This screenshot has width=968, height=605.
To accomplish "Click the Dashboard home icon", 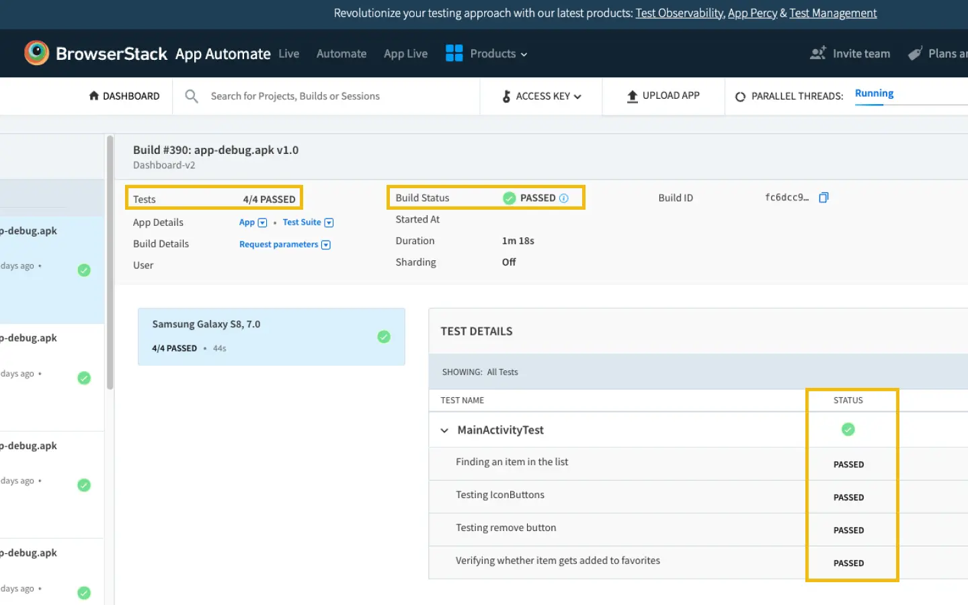I will tap(94, 96).
